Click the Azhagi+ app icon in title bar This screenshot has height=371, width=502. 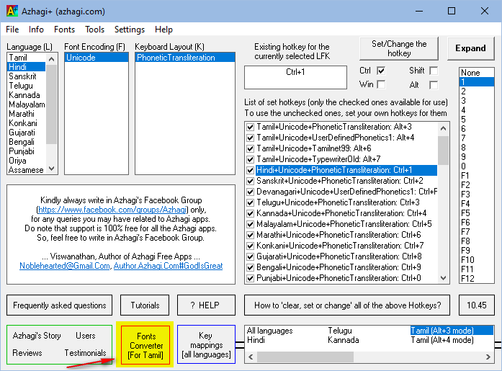tap(12, 12)
